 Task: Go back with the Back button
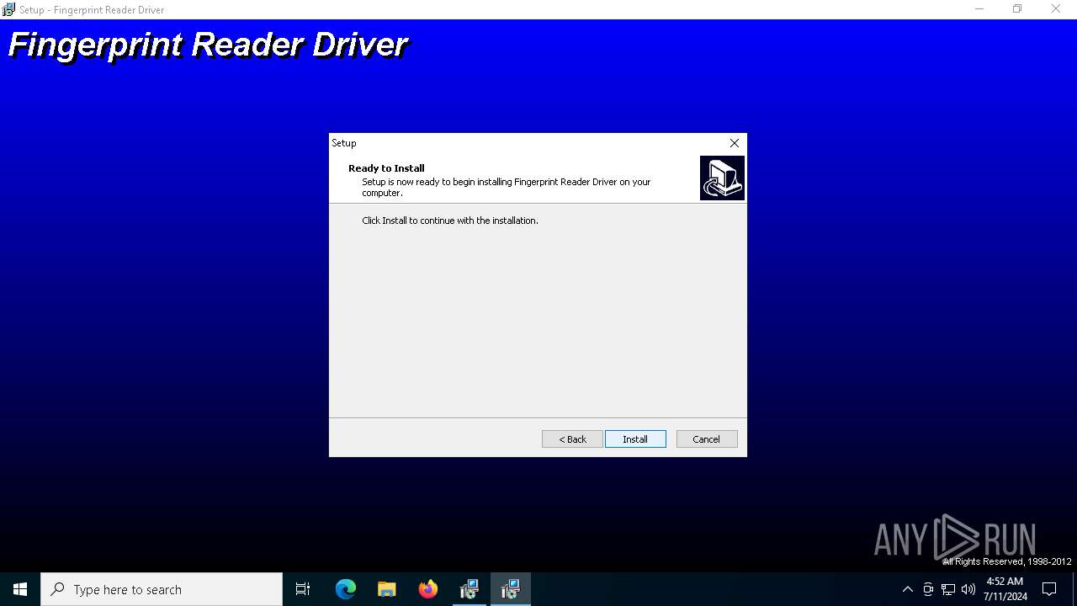coord(572,439)
